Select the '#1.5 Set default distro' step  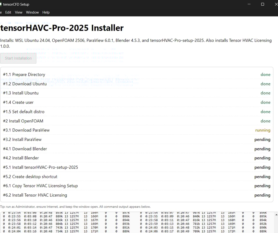137,112
